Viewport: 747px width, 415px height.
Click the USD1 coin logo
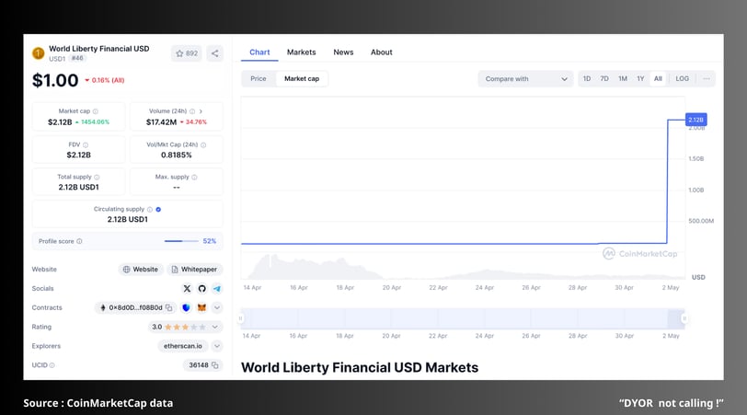(x=39, y=53)
